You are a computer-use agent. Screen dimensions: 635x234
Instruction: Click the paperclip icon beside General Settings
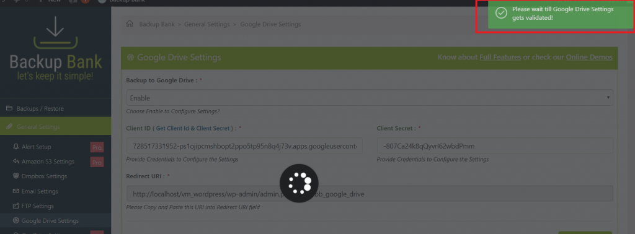click(9, 127)
